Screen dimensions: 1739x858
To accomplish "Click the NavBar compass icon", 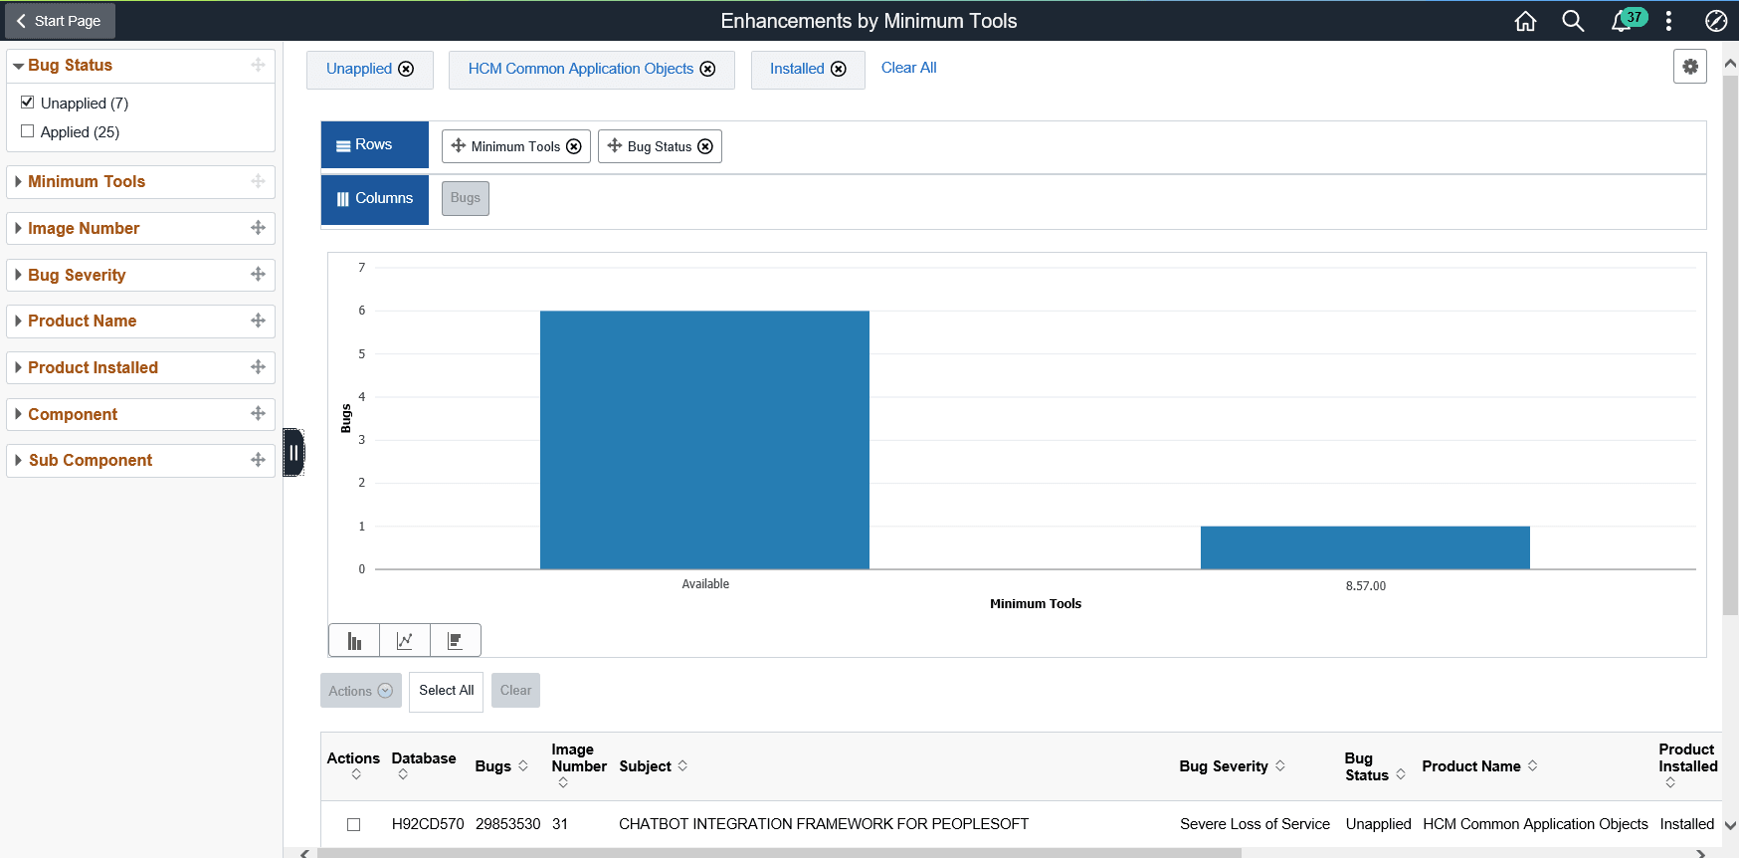I will point(1716,21).
